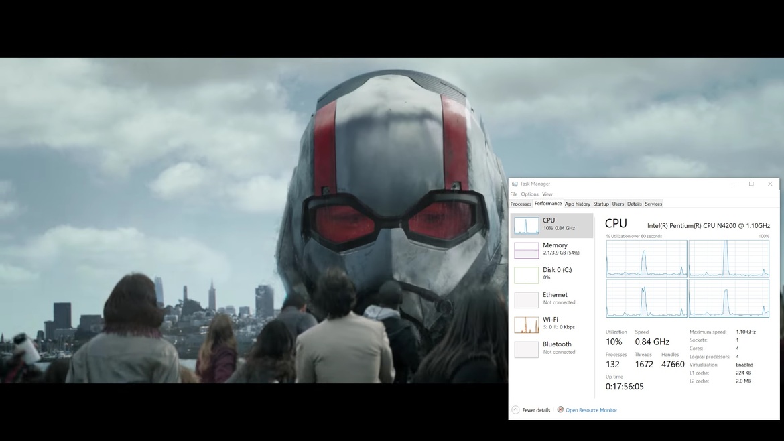Click the Up time value 0:17:56:05
This screenshot has width=784, height=441.
click(625, 387)
